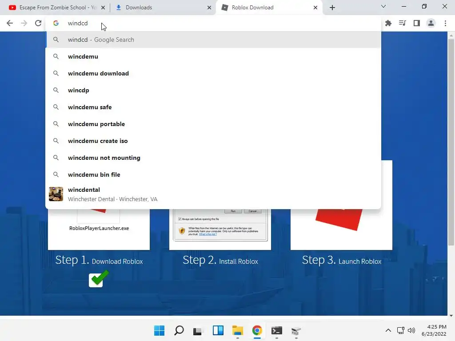This screenshot has width=455, height=341.
Task: Click the Google logo in the address bar
Action: (x=56, y=23)
